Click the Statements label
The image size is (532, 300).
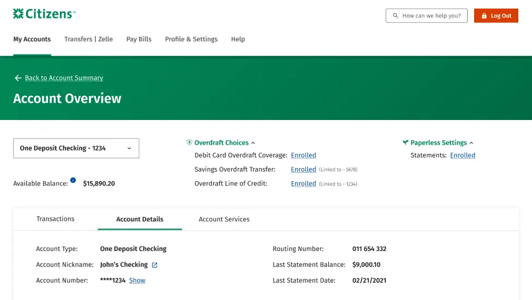coord(428,155)
